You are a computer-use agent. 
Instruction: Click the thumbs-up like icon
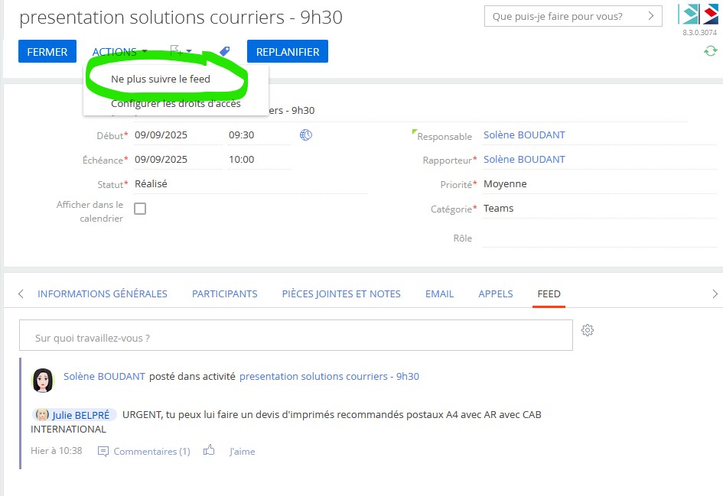pos(209,451)
